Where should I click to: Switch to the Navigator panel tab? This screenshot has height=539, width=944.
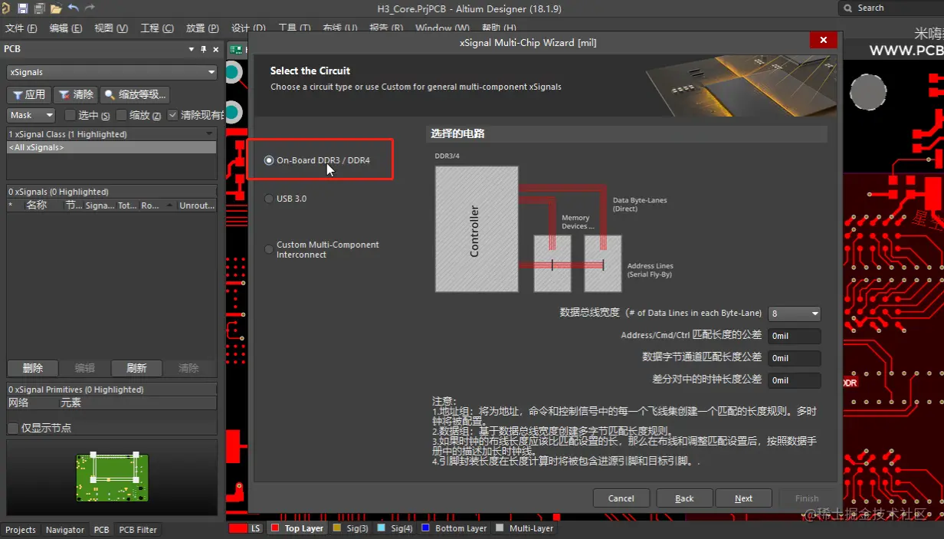coord(65,530)
